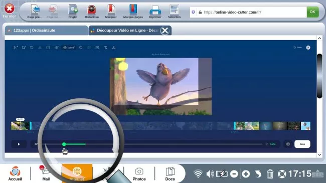The image size is (326, 183).
Task: Click the 17:15 clock
Action: click(x=299, y=174)
